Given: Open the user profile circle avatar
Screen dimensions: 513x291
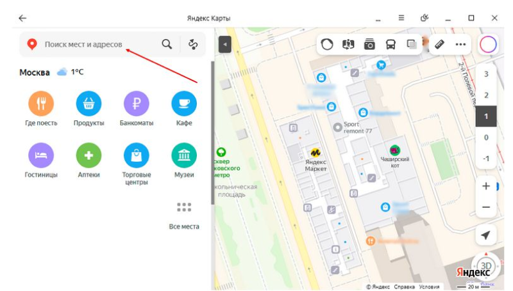Looking at the screenshot, I should pos(488,44).
